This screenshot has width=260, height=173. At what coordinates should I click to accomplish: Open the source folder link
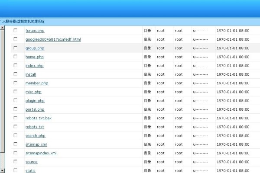[x=31, y=162]
